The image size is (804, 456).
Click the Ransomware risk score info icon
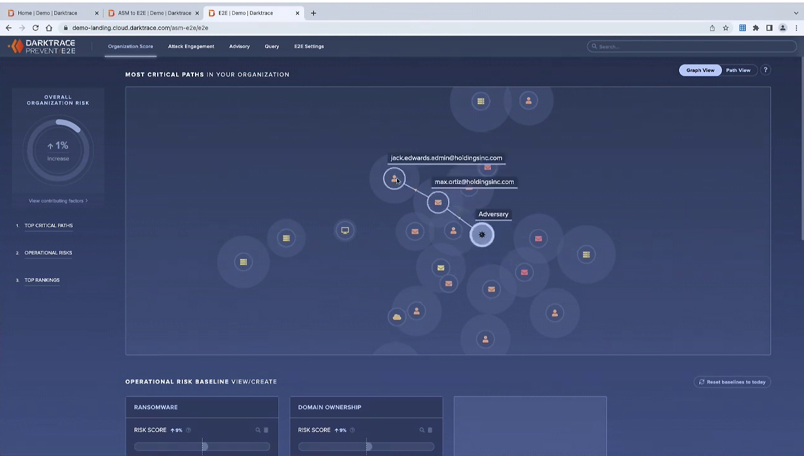[189, 430]
